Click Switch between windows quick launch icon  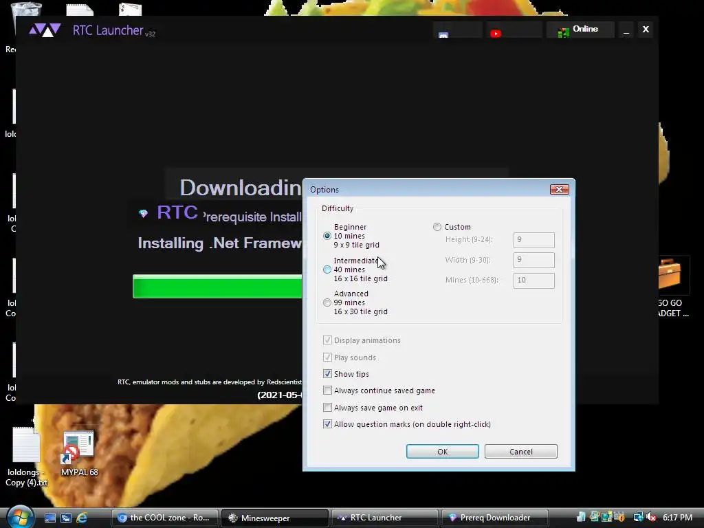pyautogui.click(x=65, y=518)
